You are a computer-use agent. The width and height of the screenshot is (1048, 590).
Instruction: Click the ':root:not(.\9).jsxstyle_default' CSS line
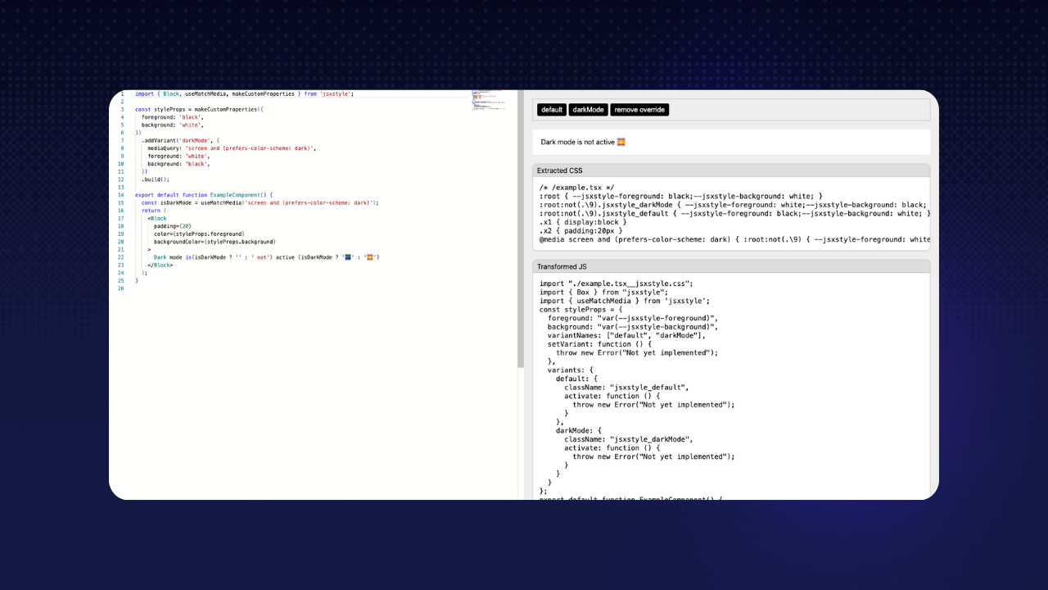(734, 213)
